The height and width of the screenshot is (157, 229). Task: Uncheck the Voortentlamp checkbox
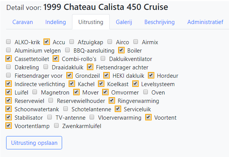click(9, 126)
